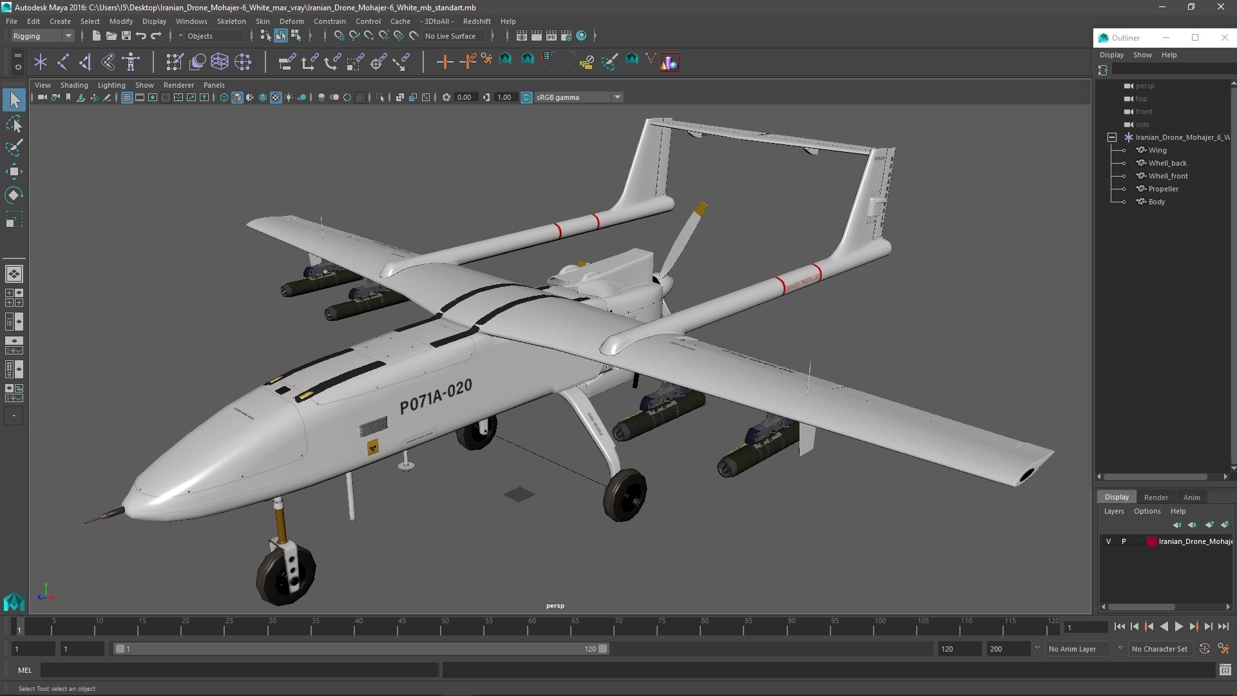
Task: Click go to start of playback range
Action: tap(1120, 626)
